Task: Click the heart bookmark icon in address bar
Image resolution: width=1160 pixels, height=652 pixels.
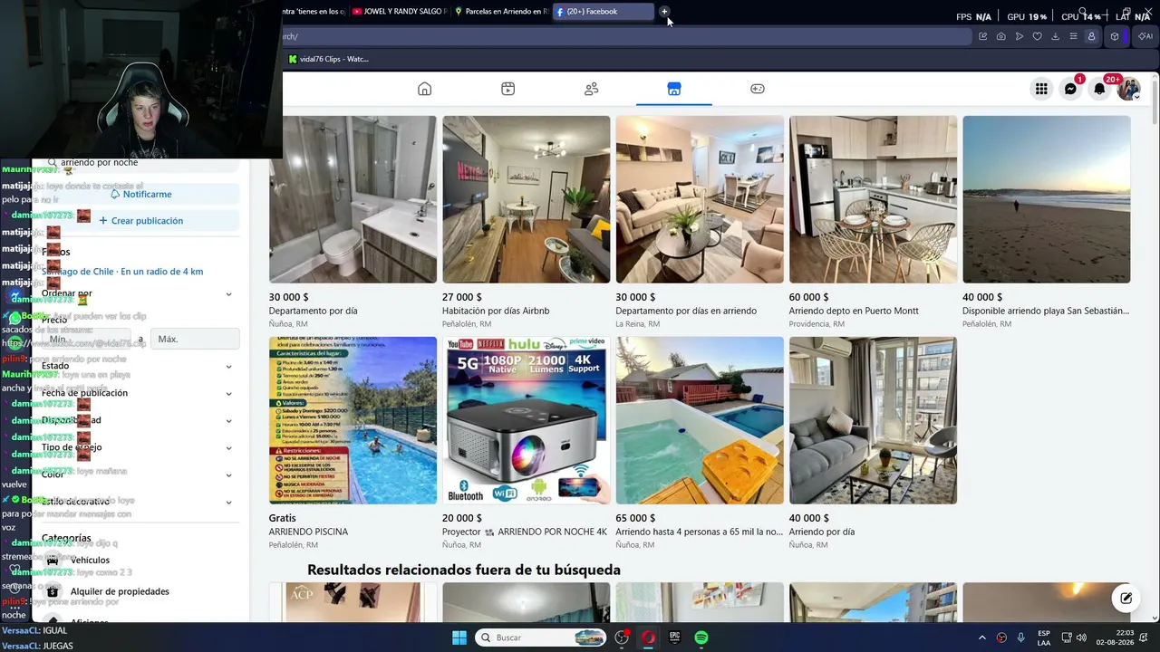Action: [1037, 36]
